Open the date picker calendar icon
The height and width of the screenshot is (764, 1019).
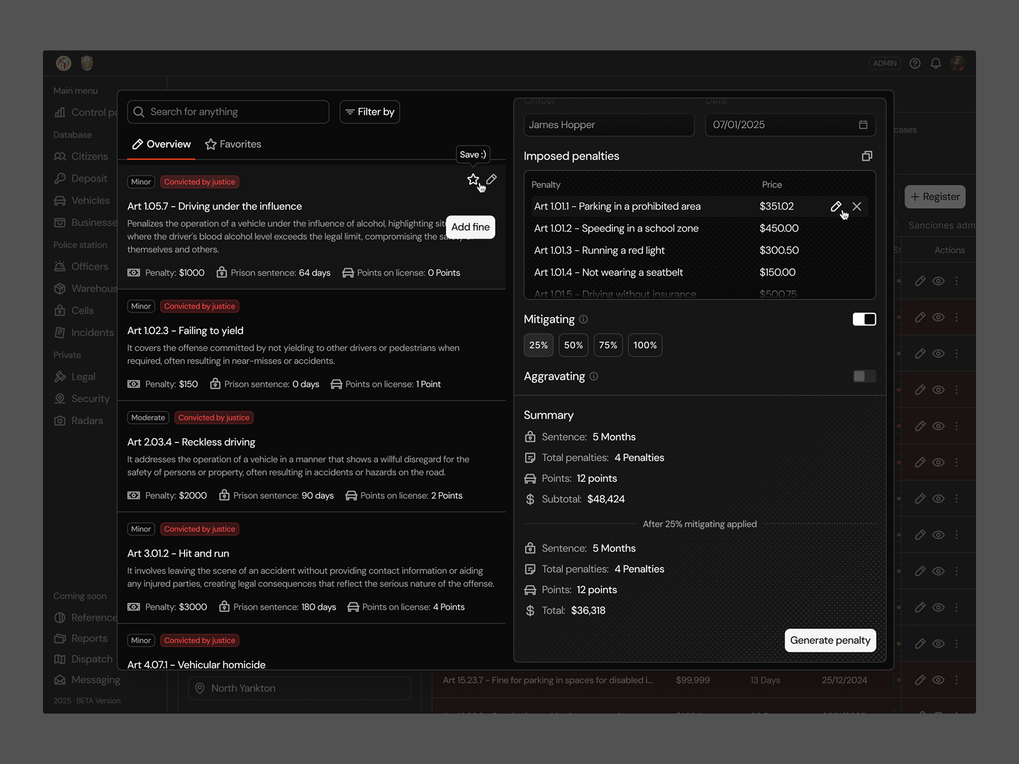(x=863, y=125)
